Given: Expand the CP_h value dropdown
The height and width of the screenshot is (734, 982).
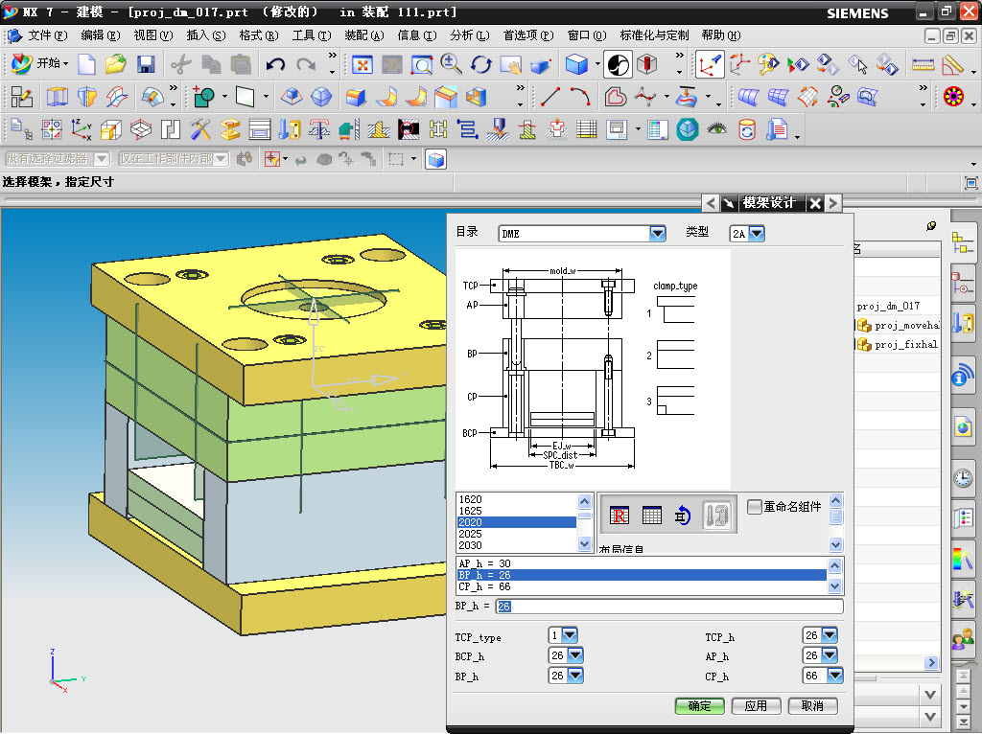Looking at the screenshot, I should pos(835,676).
